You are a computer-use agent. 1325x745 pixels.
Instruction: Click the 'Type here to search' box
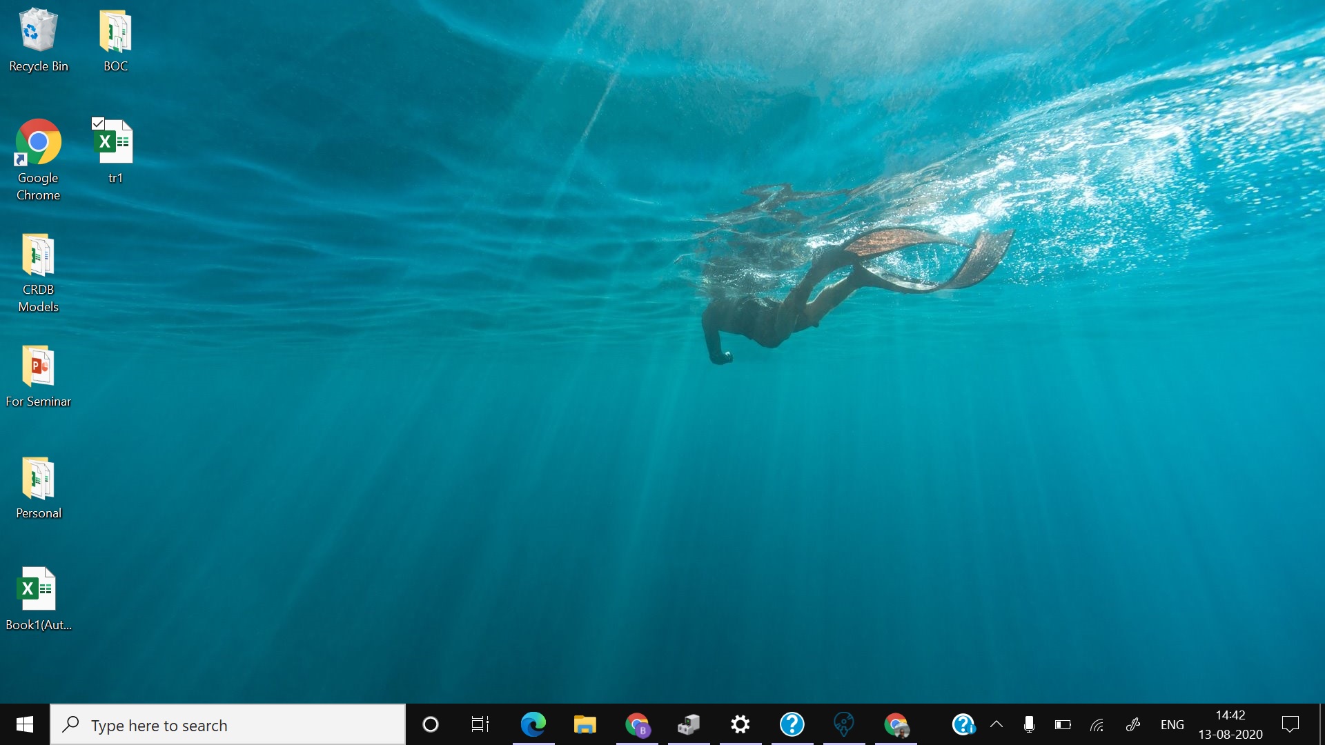pyautogui.click(x=228, y=725)
